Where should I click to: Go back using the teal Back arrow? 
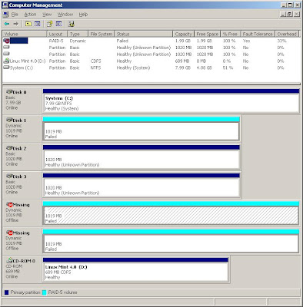click(x=7, y=24)
